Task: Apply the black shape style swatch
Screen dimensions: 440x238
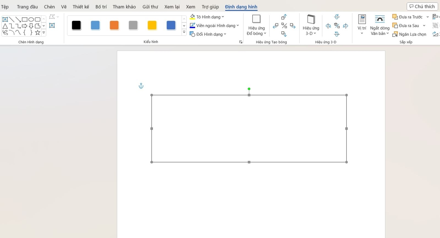Action: click(x=76, y=26)
